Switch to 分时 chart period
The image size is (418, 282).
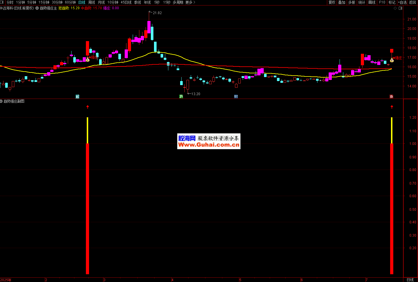10,2
